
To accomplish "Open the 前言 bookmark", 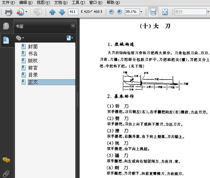I will [x=33, y=68].
